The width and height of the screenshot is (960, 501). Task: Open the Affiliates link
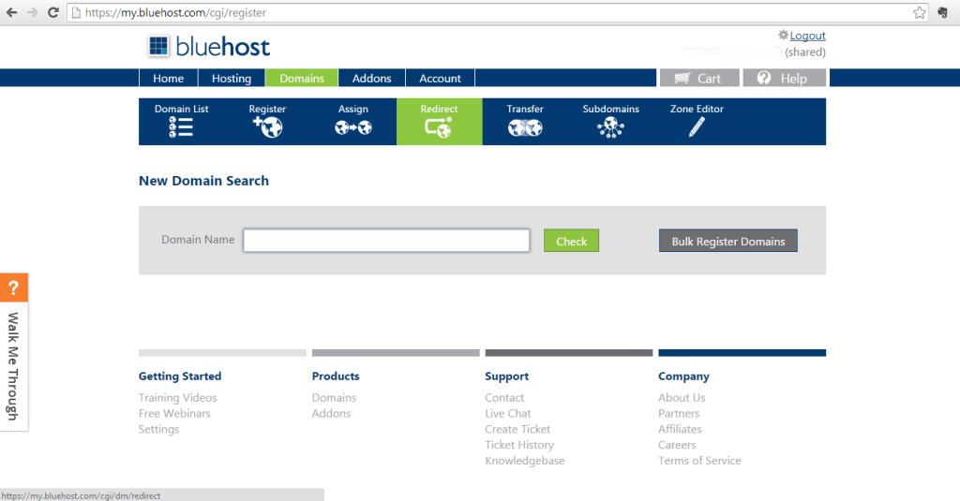click(x=680, y=430)
